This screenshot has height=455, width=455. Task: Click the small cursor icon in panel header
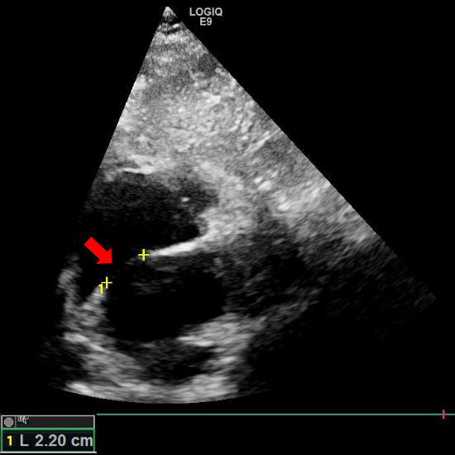click(23, 419)
